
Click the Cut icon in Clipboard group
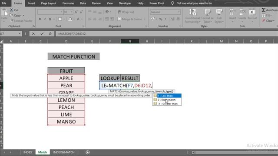pyautogui.click(x=12, y=10)
